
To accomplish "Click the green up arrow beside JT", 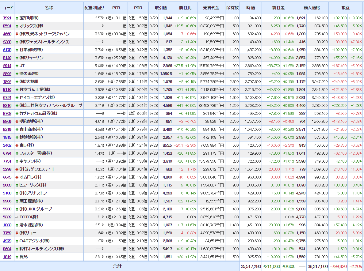I will pyautogui.click(x=17, y=66).
